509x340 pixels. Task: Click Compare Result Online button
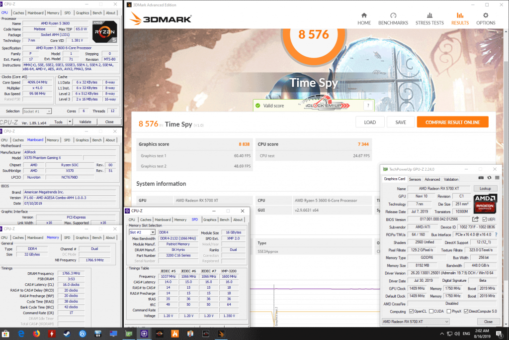point(452,122)
